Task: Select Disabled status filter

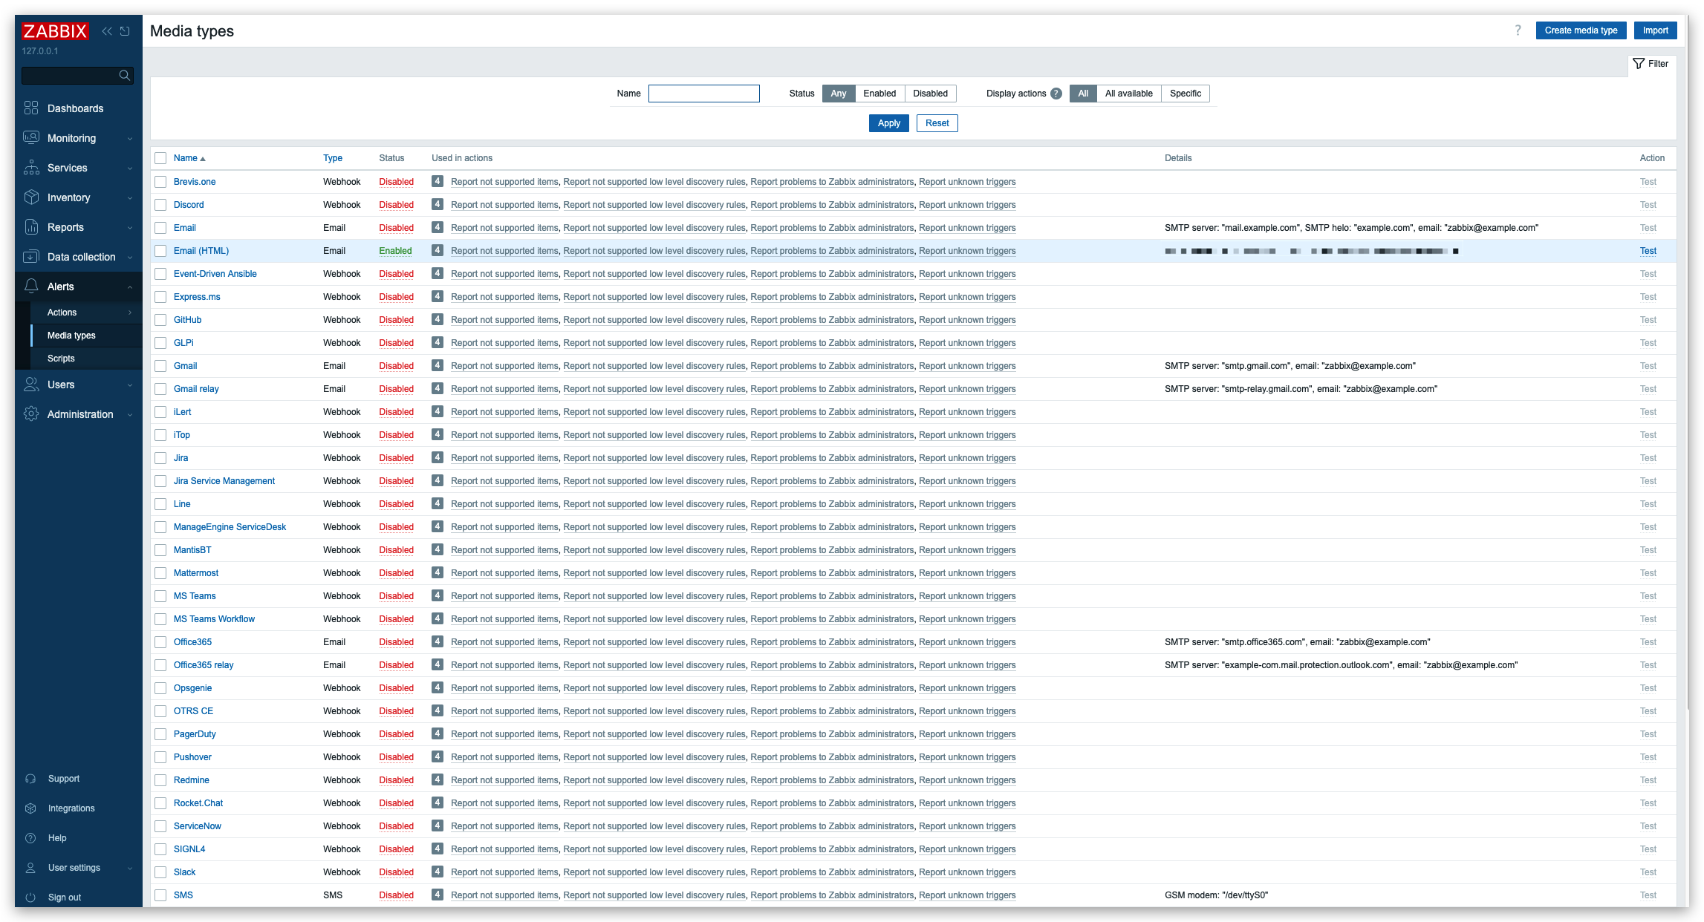Action: pyautogui.click(x=930, y=94)
